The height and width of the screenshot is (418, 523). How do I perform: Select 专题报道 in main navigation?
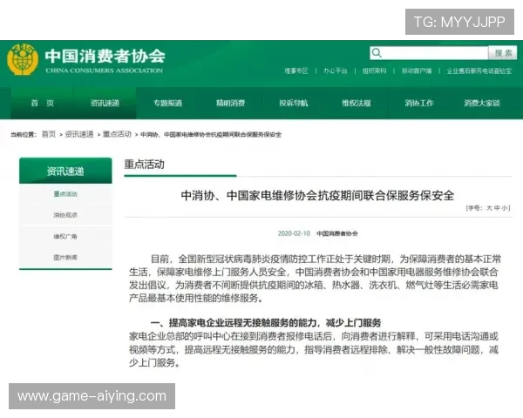click(x=167, y=103)
